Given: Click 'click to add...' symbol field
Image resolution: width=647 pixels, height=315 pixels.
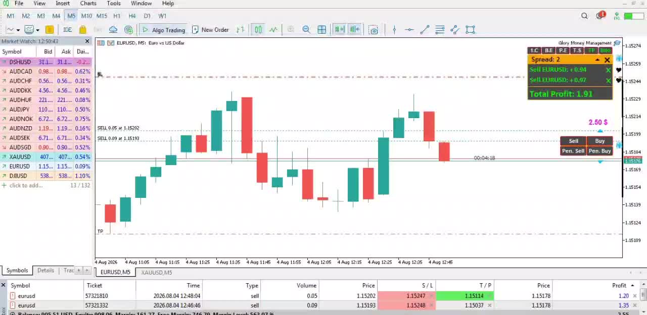Looking at the screenshot, I should point(26,185).
